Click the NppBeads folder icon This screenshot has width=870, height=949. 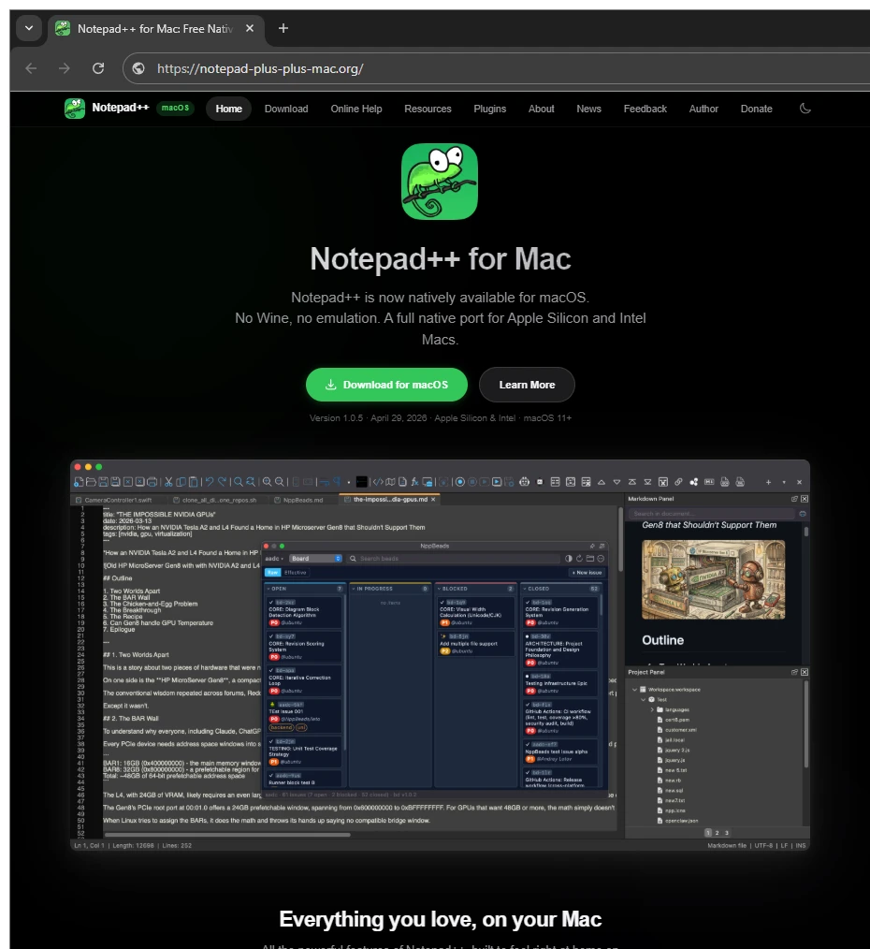[590, 559]
